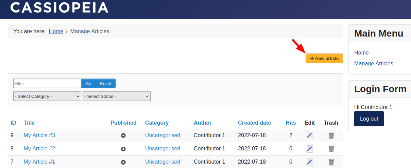Trash My Article #2 with bin icon
This screenshot has height=168, width=411.
(x=331, y=149)
